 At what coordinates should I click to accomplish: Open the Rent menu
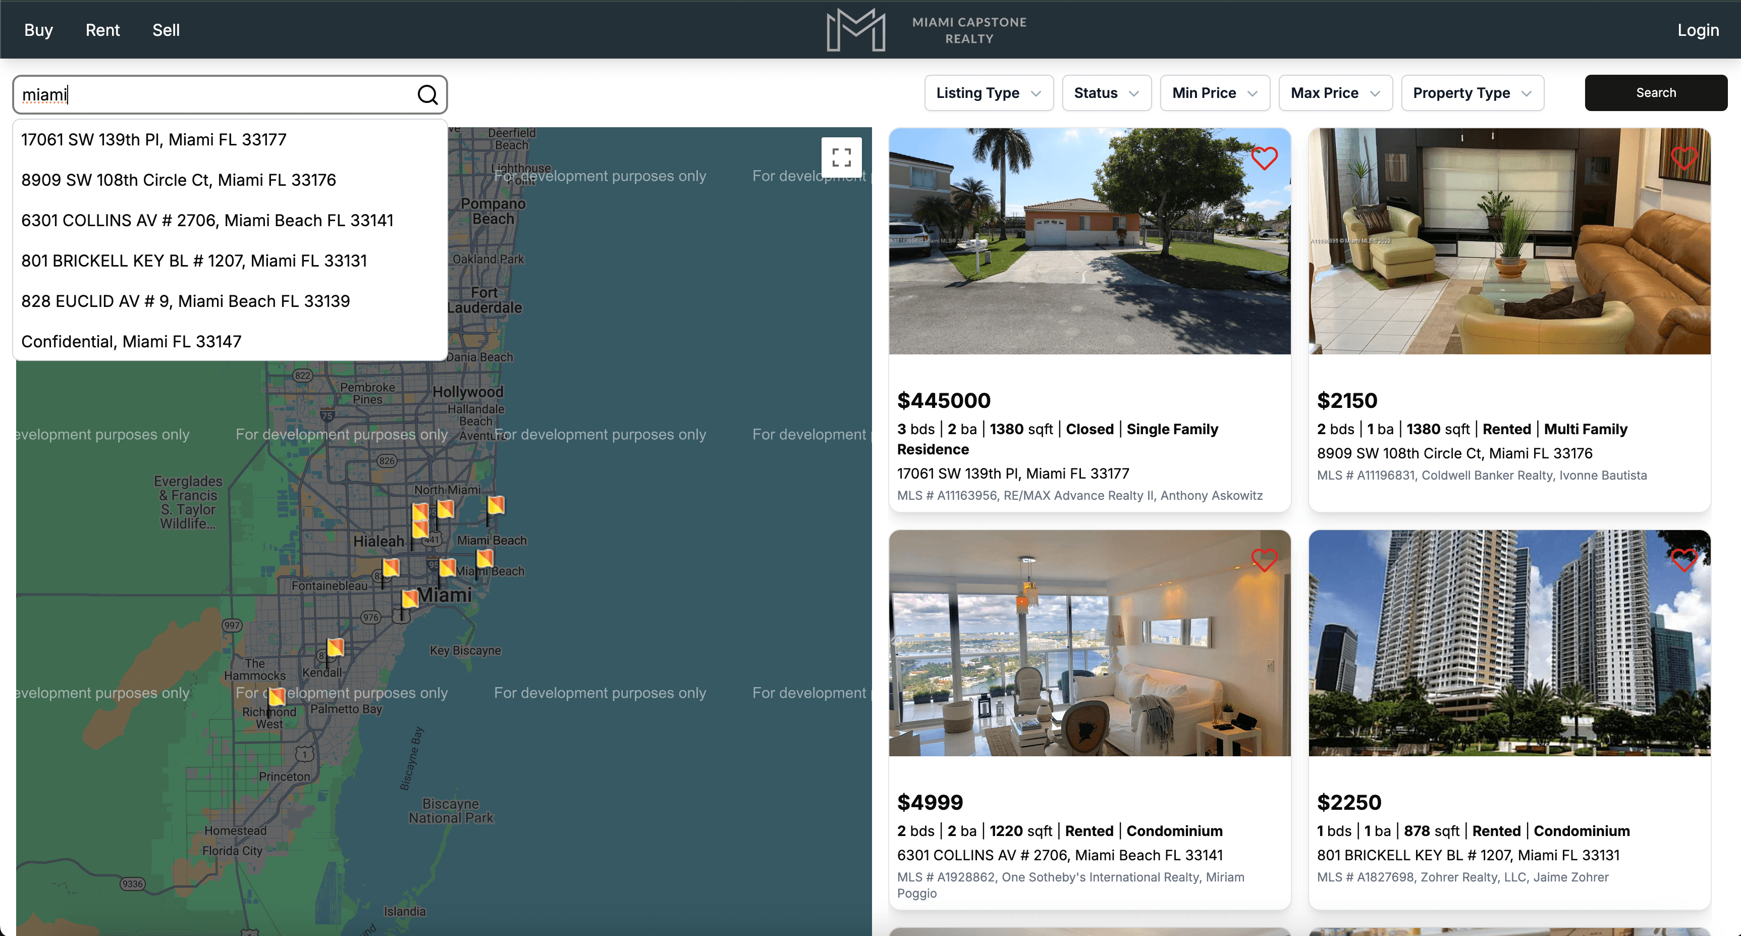pos(103,30)
